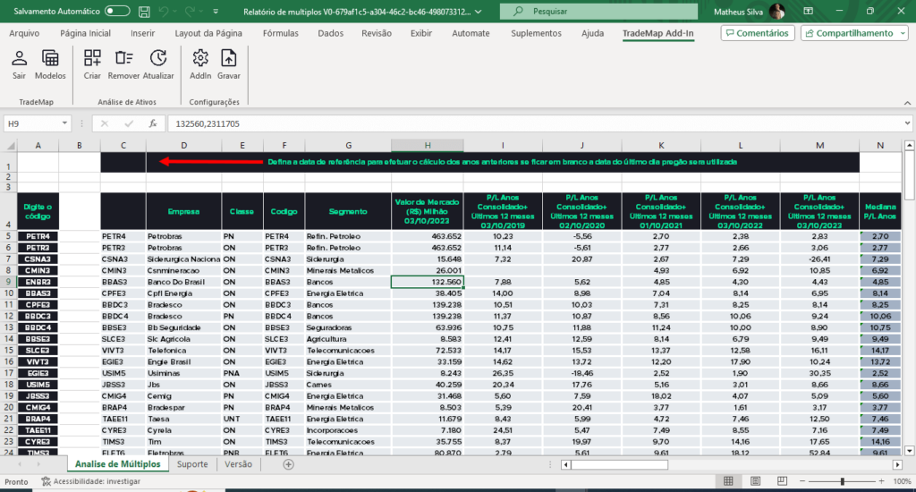Switch to the Inserir tab
Image resolution: width=916 pixels, height=492 pixels.
click(x=142, y=33)
